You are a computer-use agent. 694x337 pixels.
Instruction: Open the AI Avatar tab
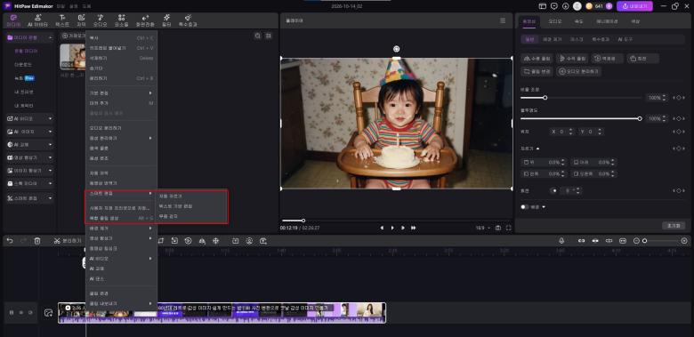[37, 20]
